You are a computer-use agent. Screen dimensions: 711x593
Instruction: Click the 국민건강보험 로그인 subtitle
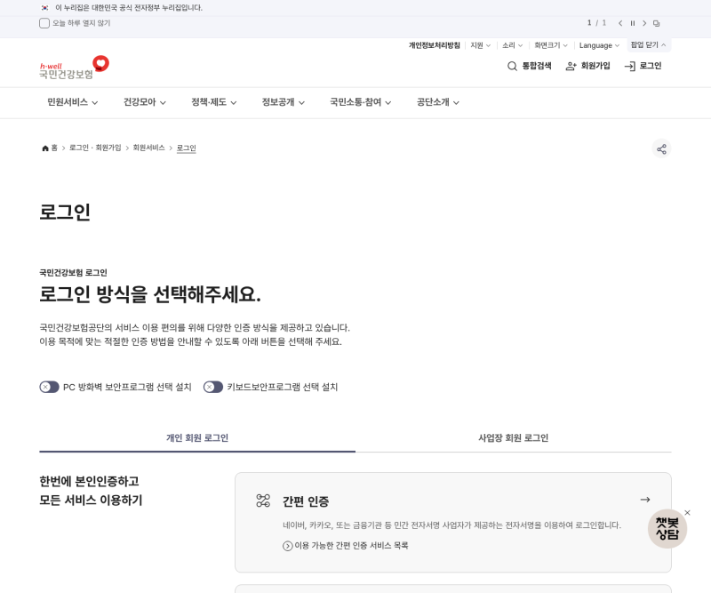click(x=73, y=273)
